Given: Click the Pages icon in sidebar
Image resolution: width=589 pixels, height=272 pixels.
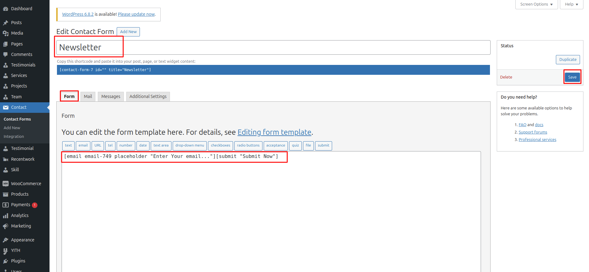Looking at the screenshot, I should click(6, 44).
